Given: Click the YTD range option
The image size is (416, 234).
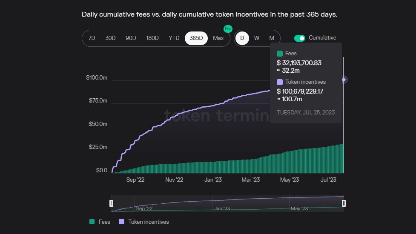Looking at the screenshot, I should pyautogui.click(x=174, y=38).
